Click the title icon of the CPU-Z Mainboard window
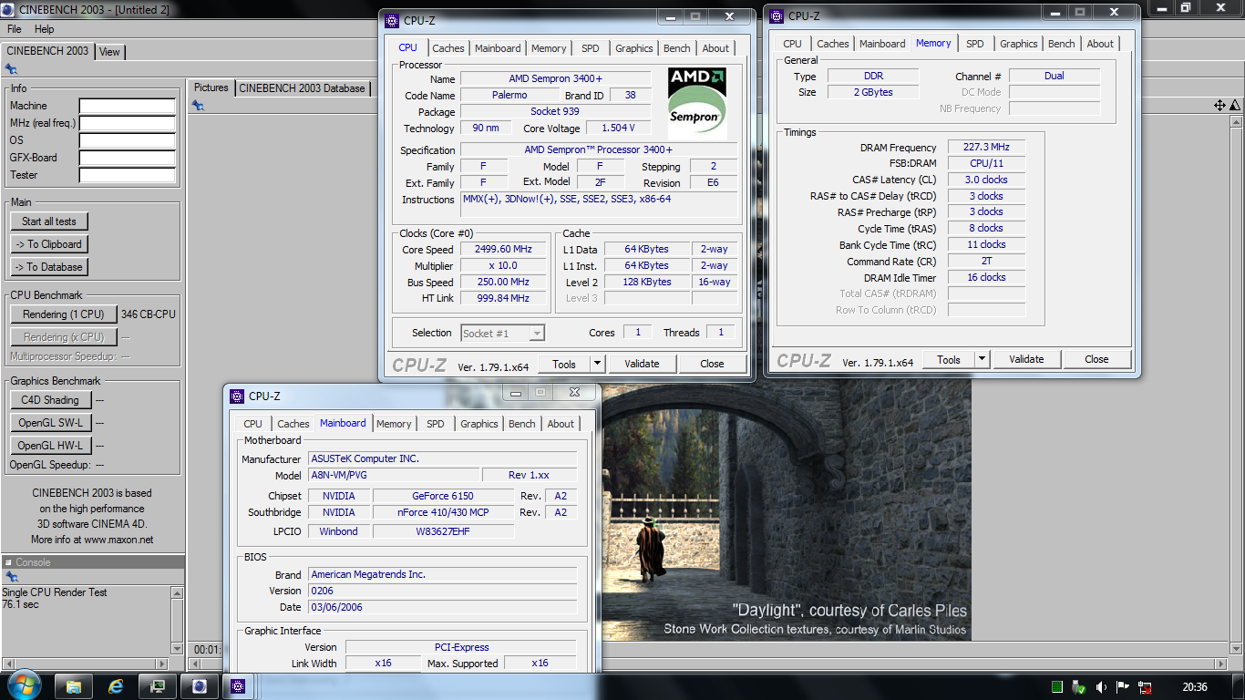 coord(237,396)
